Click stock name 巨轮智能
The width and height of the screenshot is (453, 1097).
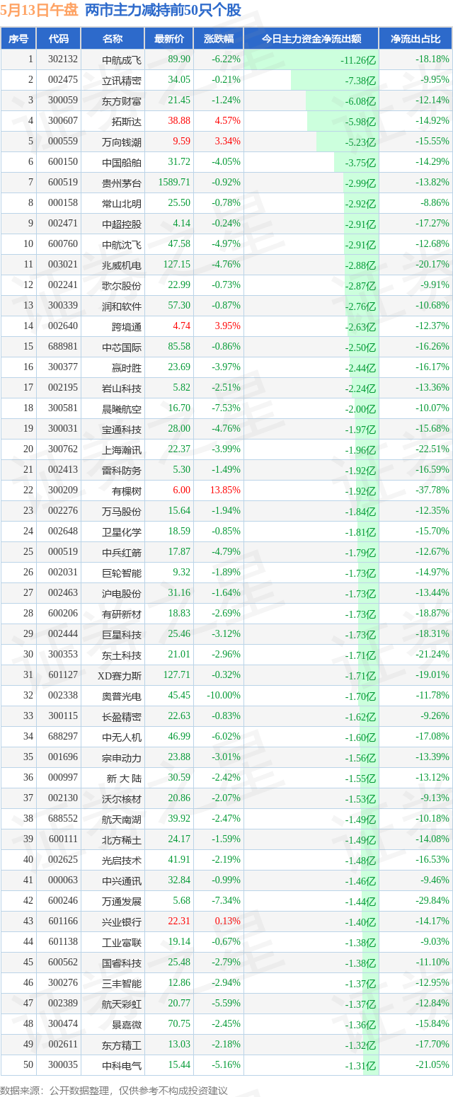pyautogui.click(x=122, y=573)
